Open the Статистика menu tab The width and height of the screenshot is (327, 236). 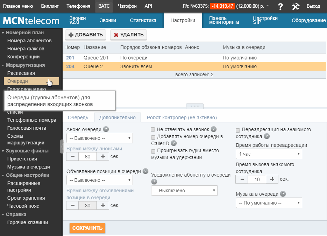click(x=143, y=20)
